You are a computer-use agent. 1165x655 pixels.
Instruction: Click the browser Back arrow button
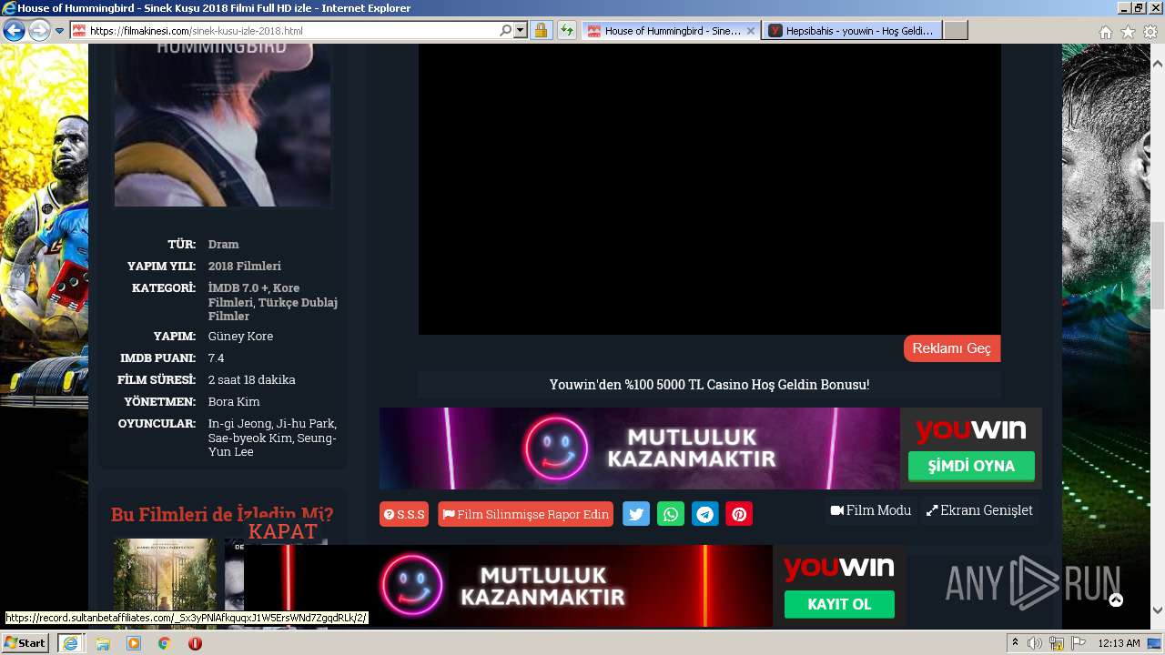point(14,31)
